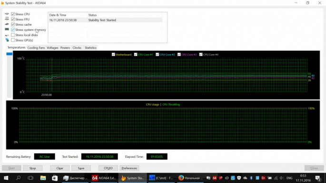Enable Stress local disks checkbox
Screen dimensions: 326x183
13,35
